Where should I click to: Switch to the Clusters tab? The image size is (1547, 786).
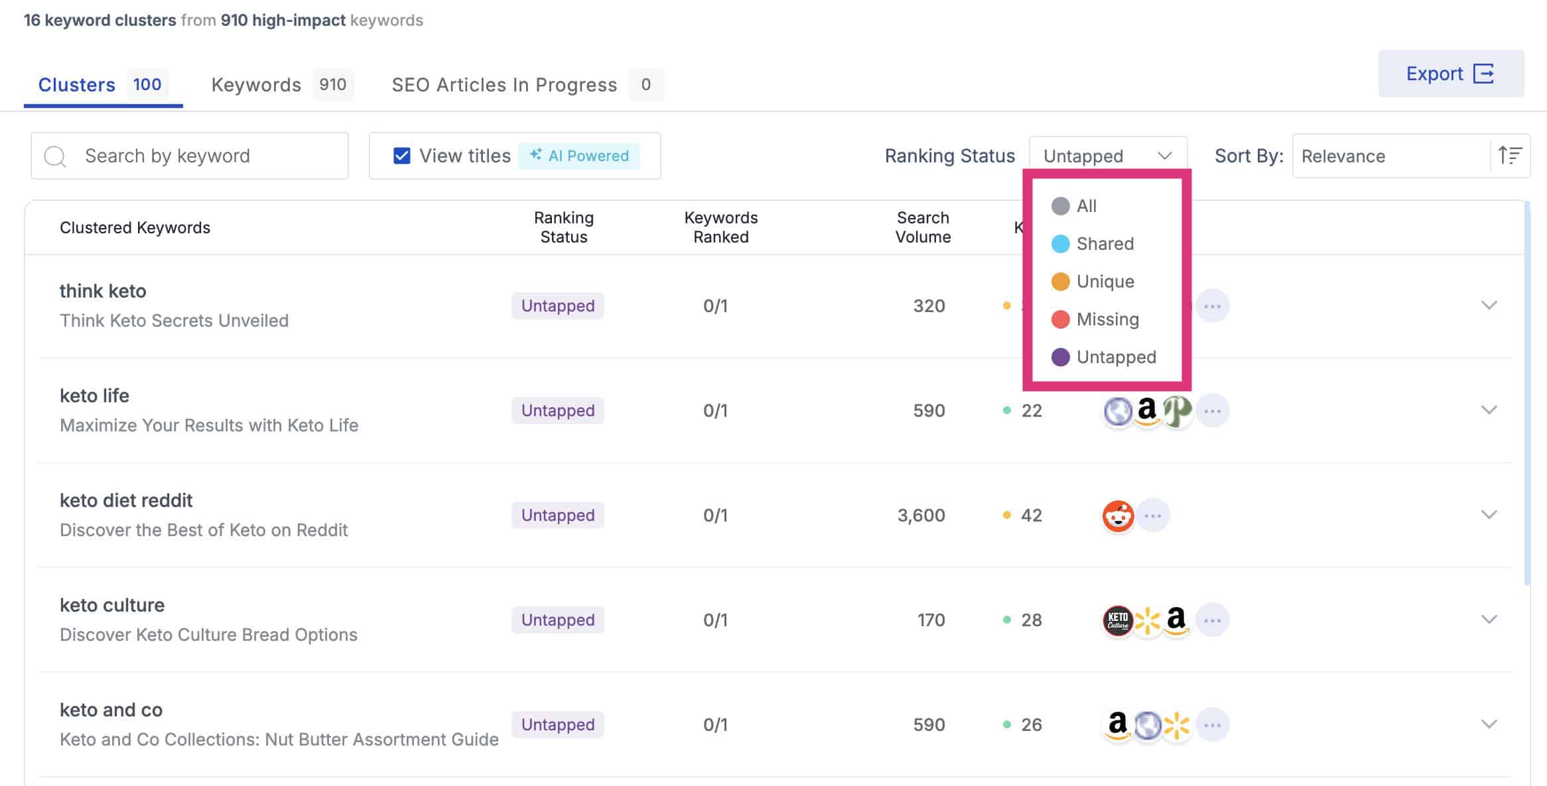click(x=103, y=85)
